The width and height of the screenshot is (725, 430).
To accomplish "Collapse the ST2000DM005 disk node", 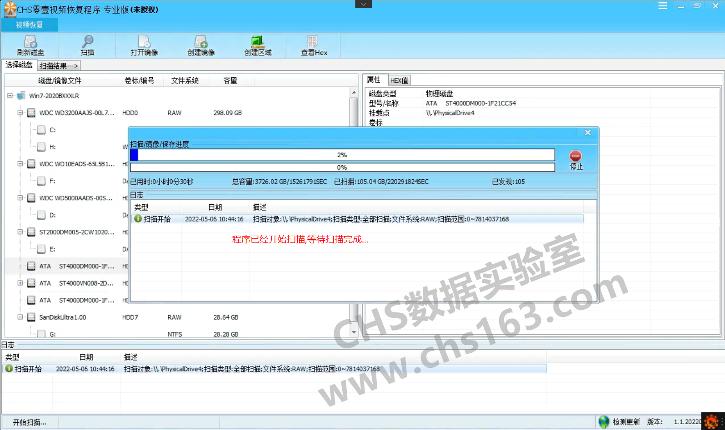I will pos(20,232).
